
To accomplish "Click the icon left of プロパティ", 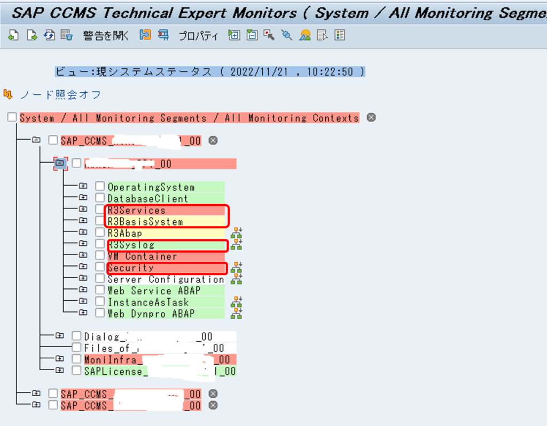I will (163, 35).
